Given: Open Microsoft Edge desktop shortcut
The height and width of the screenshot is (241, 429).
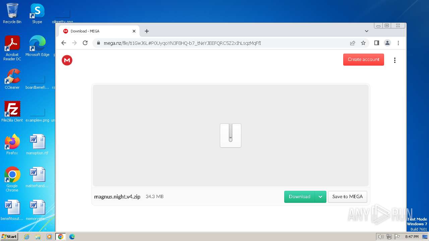Looking at the screenshot, I should click(x=37, y=46).
